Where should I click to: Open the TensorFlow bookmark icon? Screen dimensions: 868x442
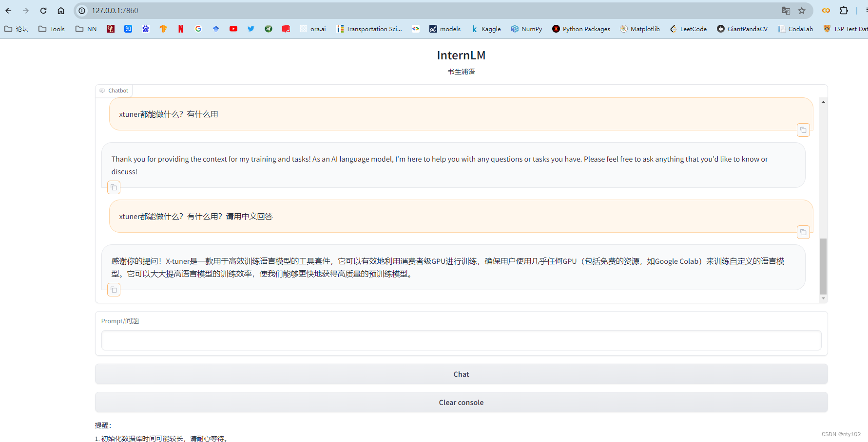pos(163,29)
